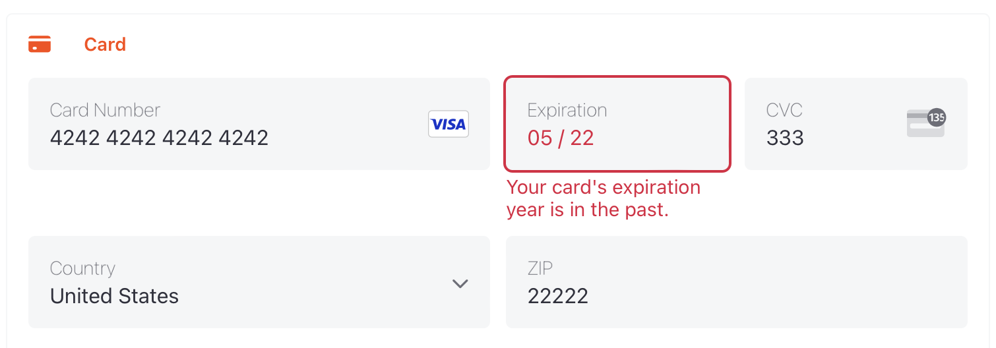Focus the ZIP input field
The height and width of the screenshot is (348, 996).
click(737, 282)
